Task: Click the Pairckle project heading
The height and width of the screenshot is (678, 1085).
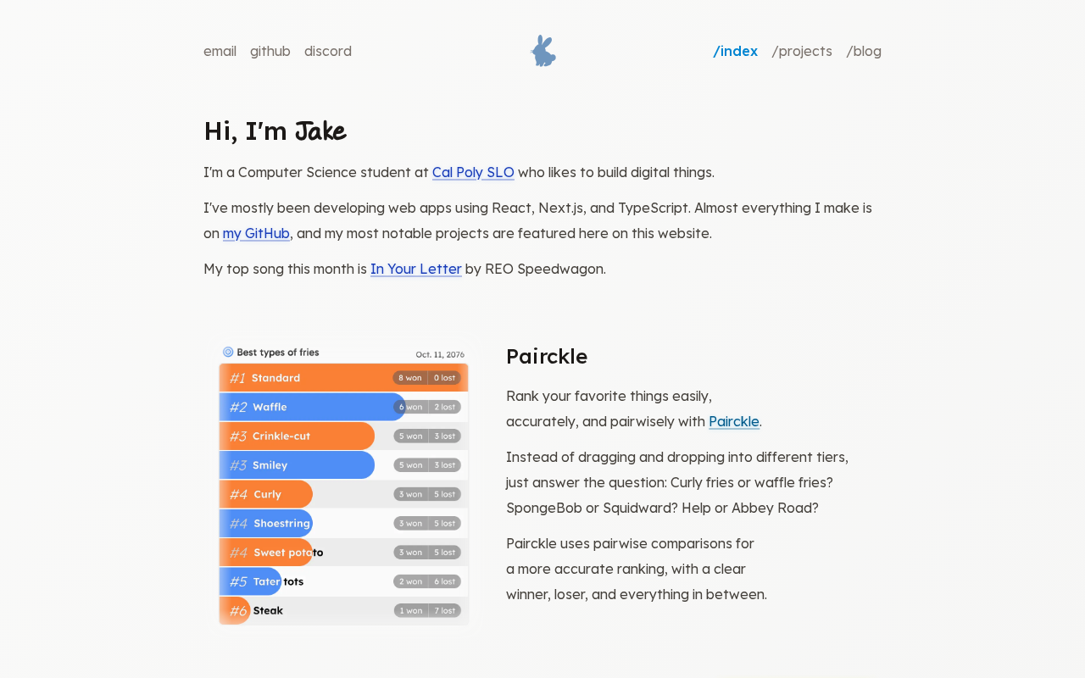Action: (547, 356)
